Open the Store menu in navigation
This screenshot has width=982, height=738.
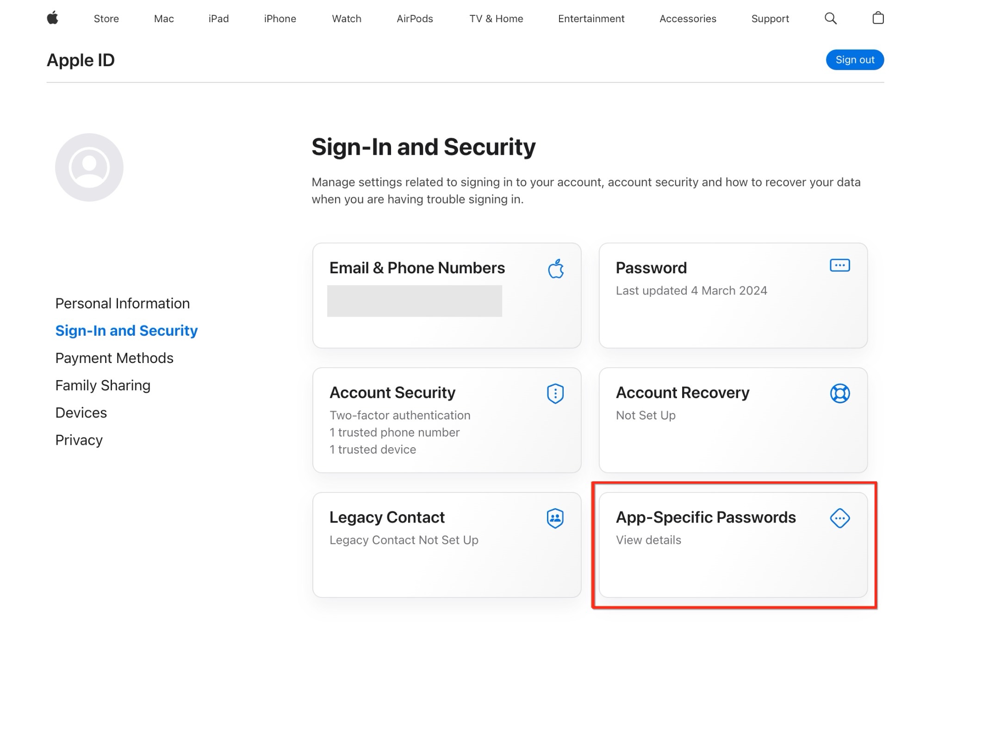[x=106, y=18]
